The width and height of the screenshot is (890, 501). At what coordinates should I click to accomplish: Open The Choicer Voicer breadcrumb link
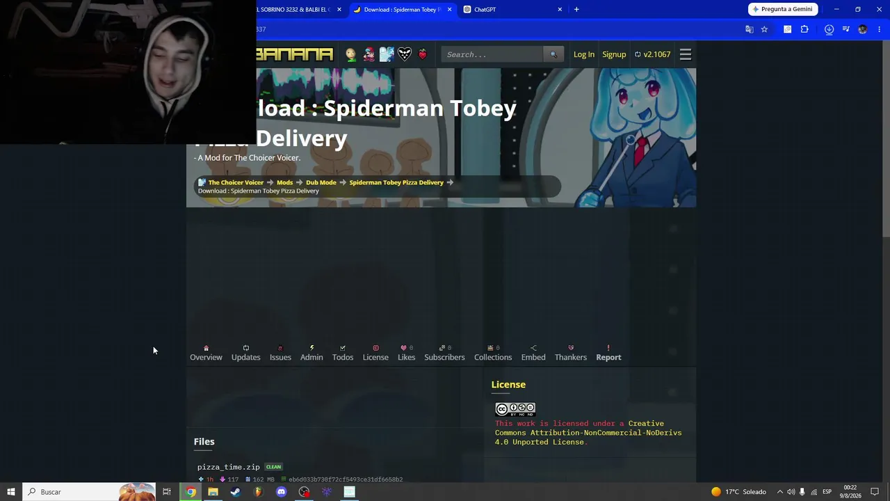coord(236,182)
